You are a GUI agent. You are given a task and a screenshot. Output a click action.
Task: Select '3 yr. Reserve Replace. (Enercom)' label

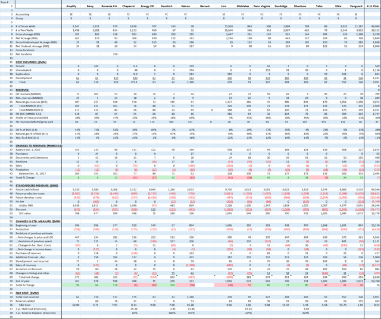[36, 313]
